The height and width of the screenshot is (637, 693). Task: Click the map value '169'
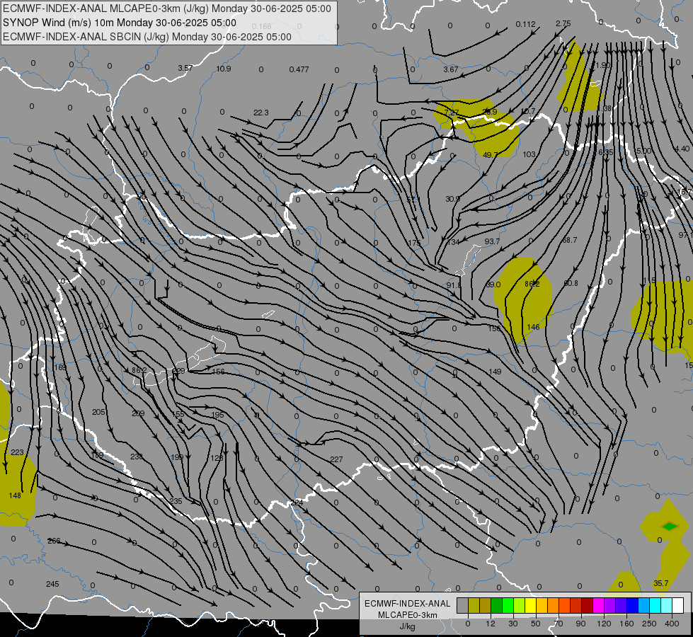(x=60, y=367)
